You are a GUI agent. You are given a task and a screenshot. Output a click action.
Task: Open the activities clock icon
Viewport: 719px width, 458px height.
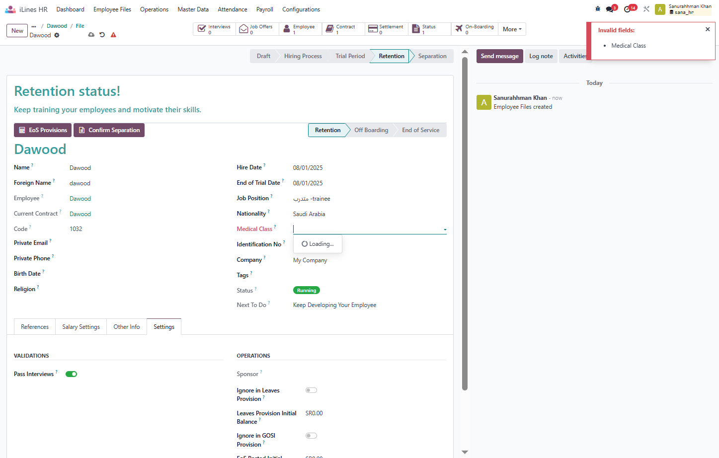628,9
